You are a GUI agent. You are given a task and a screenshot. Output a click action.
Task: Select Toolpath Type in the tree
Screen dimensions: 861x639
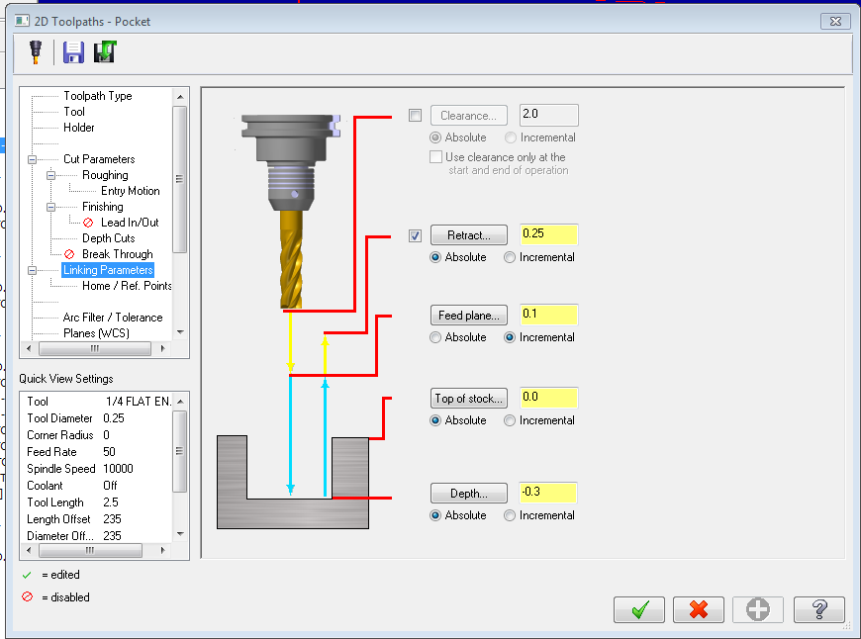[x=97, y=96]
